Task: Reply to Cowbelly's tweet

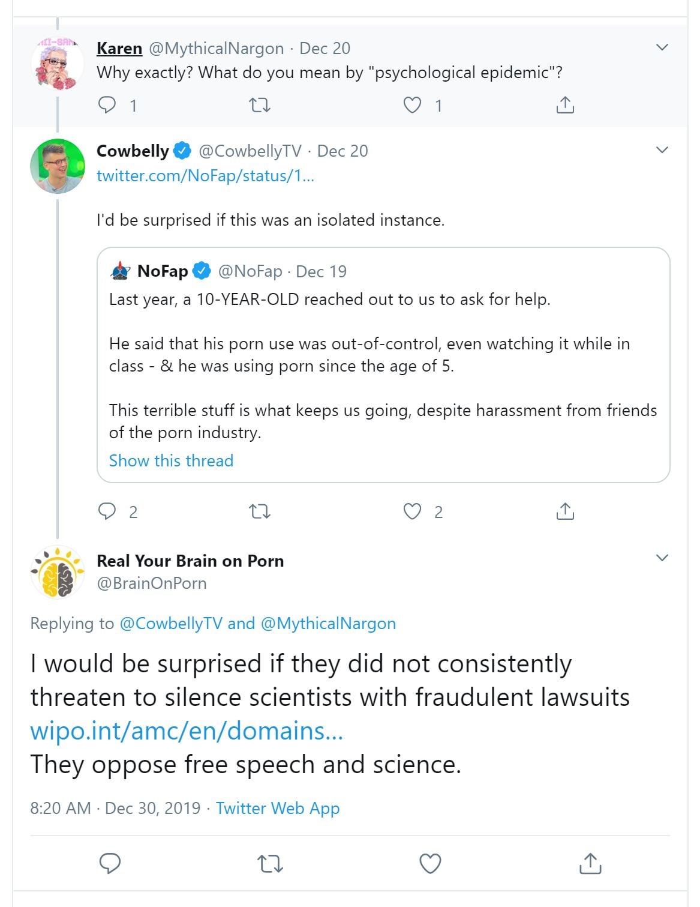Action: coord(107,511)
